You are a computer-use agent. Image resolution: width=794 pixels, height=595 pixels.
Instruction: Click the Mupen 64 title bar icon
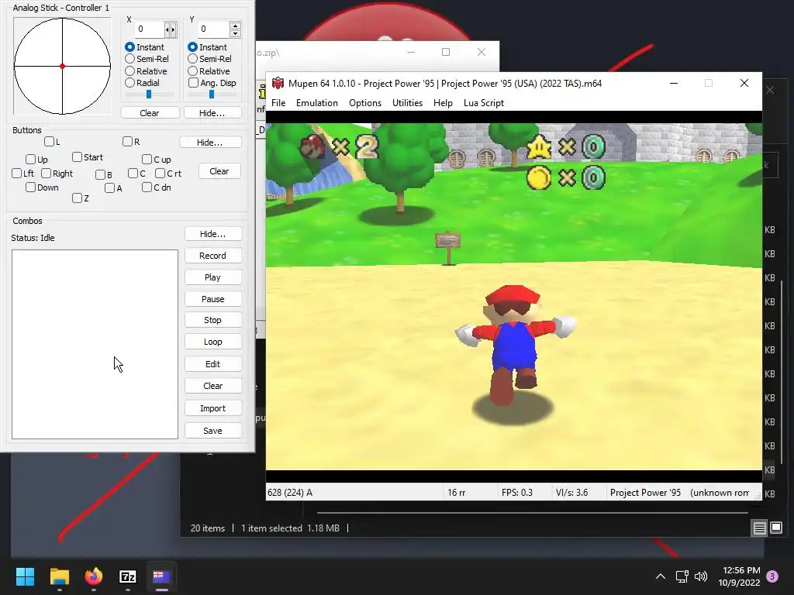[x=278, y=83]
